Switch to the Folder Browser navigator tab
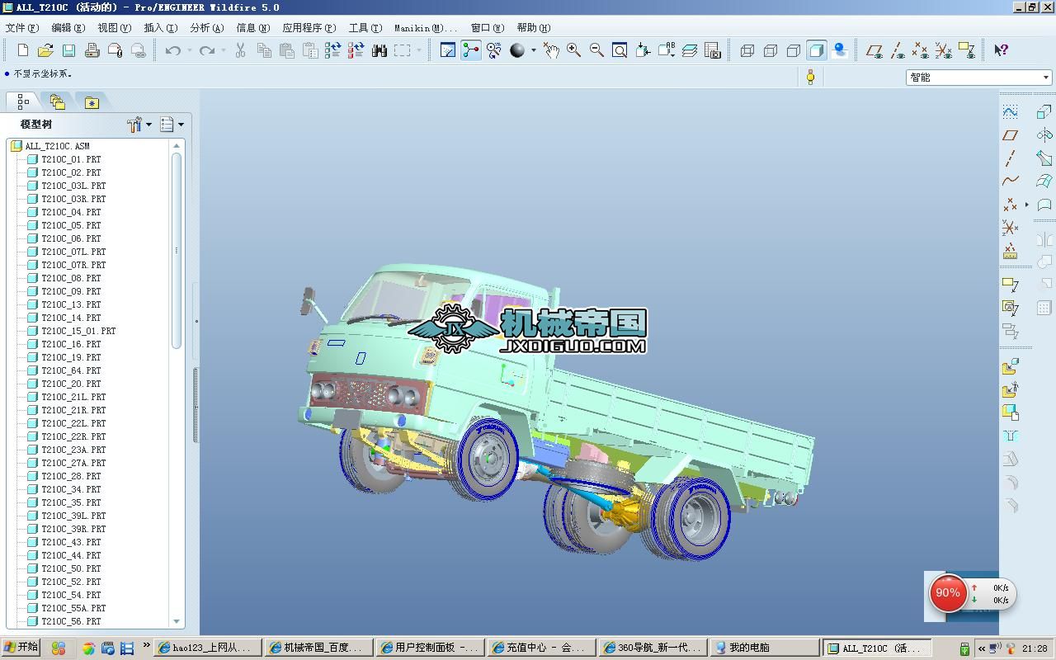This screenshot has height=660, width=1056. pos(57,102)
